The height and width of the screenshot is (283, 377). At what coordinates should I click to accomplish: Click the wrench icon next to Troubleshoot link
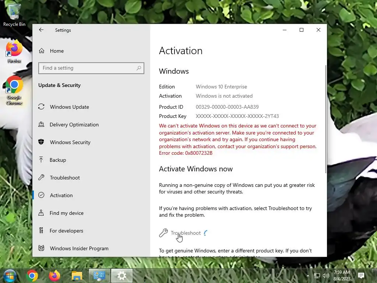(163, 233)
